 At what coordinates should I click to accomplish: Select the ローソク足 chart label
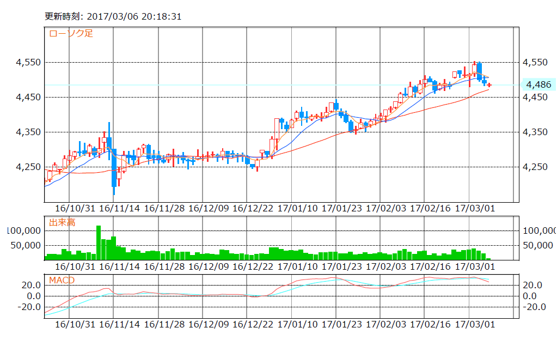71,33
